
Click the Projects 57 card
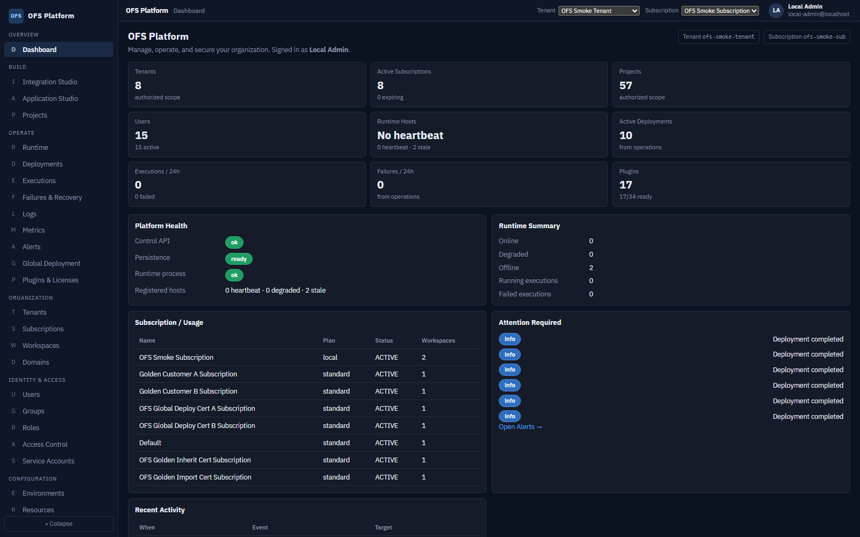[731, 84]
